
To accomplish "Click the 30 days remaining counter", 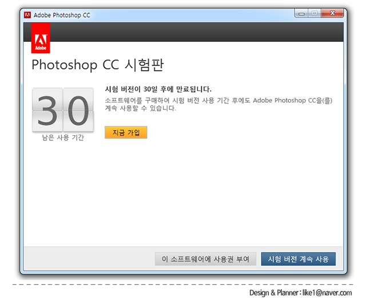I will (x=63, y=109).
